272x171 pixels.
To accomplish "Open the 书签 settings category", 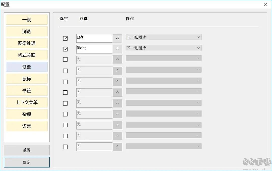I will [26, 90].
